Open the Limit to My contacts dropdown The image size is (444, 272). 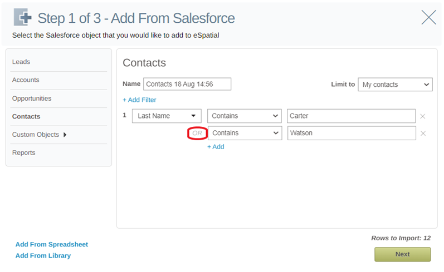click(395, 85)
